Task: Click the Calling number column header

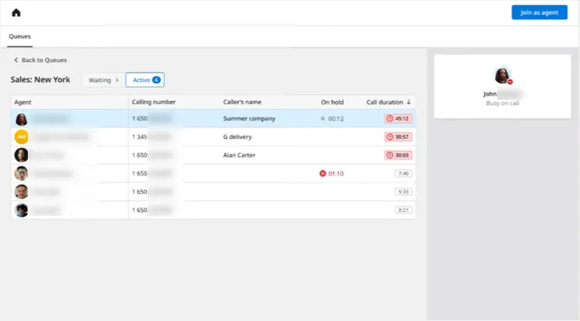Action: point(154,102)
